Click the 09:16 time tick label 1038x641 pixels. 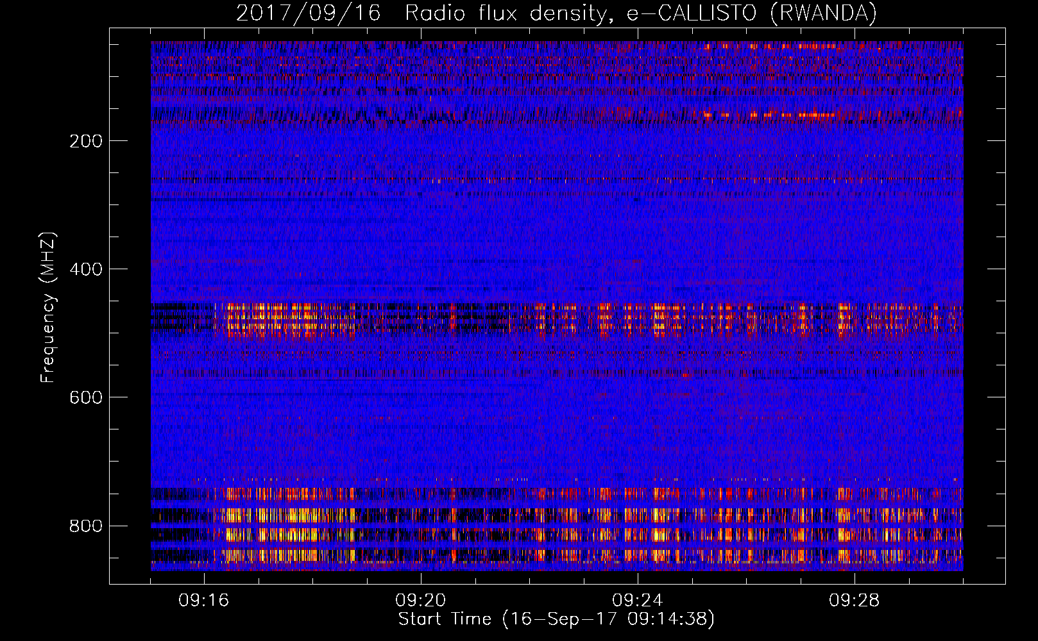[204, 601]
